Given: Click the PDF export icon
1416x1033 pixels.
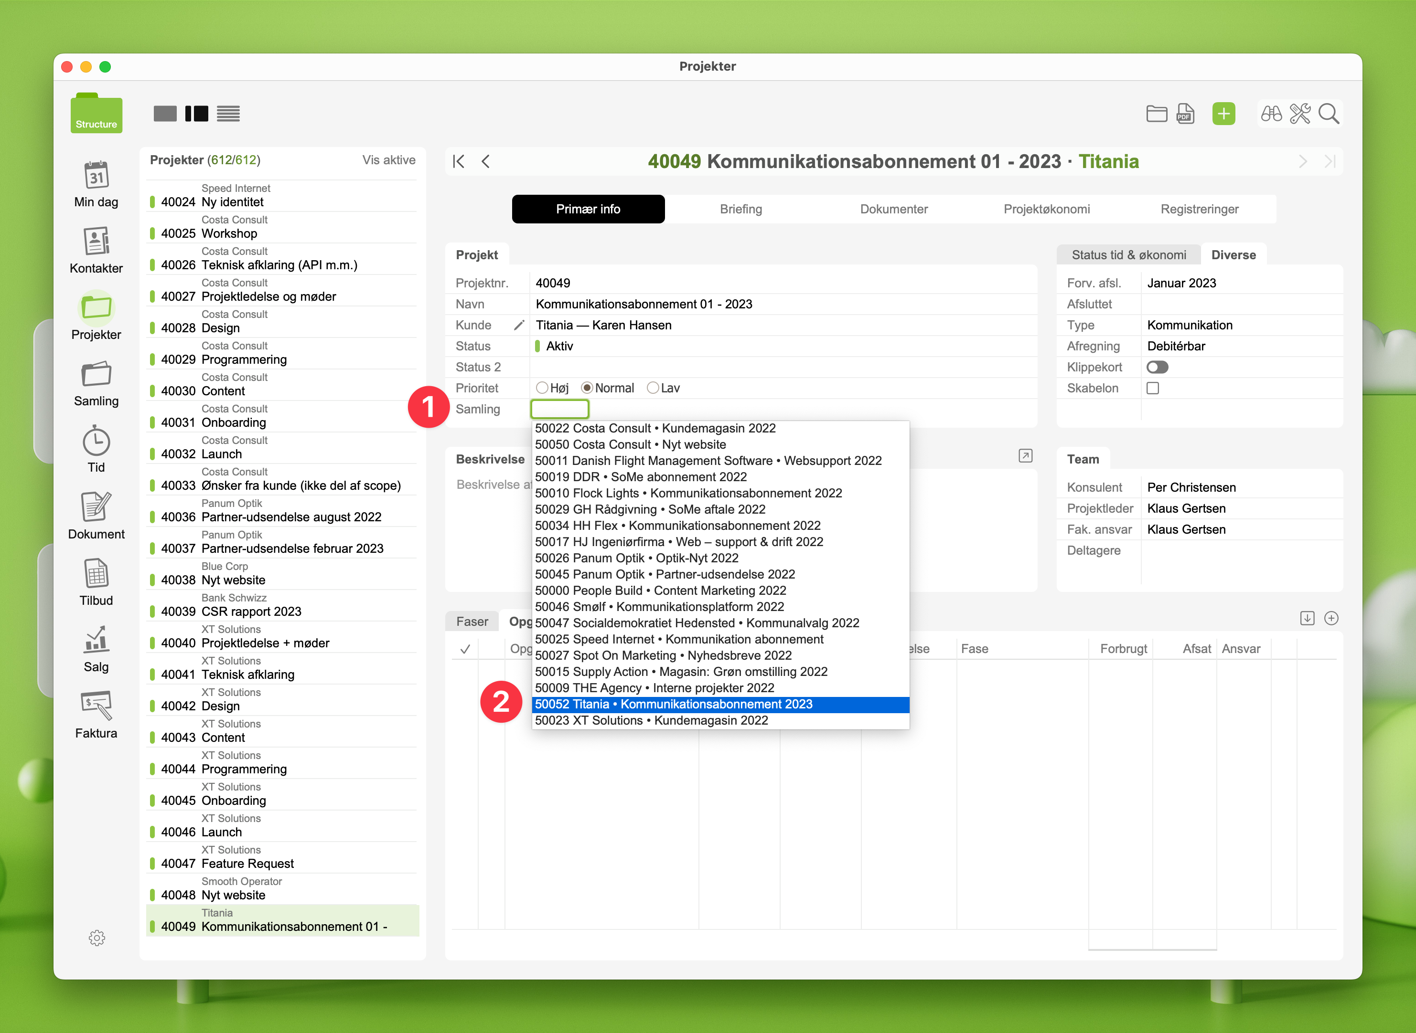Looking at the screenshot, I should pos(1185,114).
